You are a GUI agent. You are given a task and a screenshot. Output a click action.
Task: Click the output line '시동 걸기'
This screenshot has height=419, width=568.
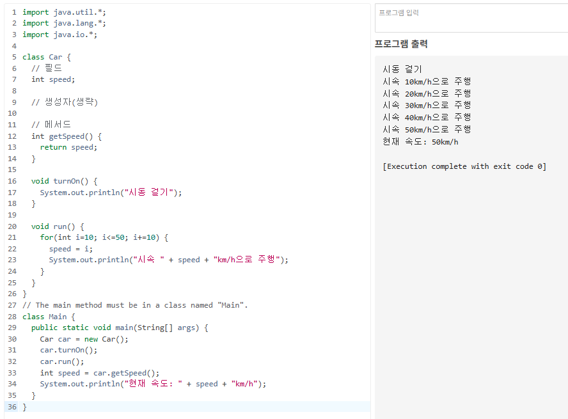click(402, 69)
